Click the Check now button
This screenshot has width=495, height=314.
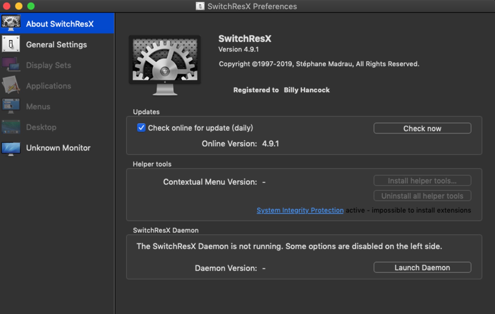[422, 128]
